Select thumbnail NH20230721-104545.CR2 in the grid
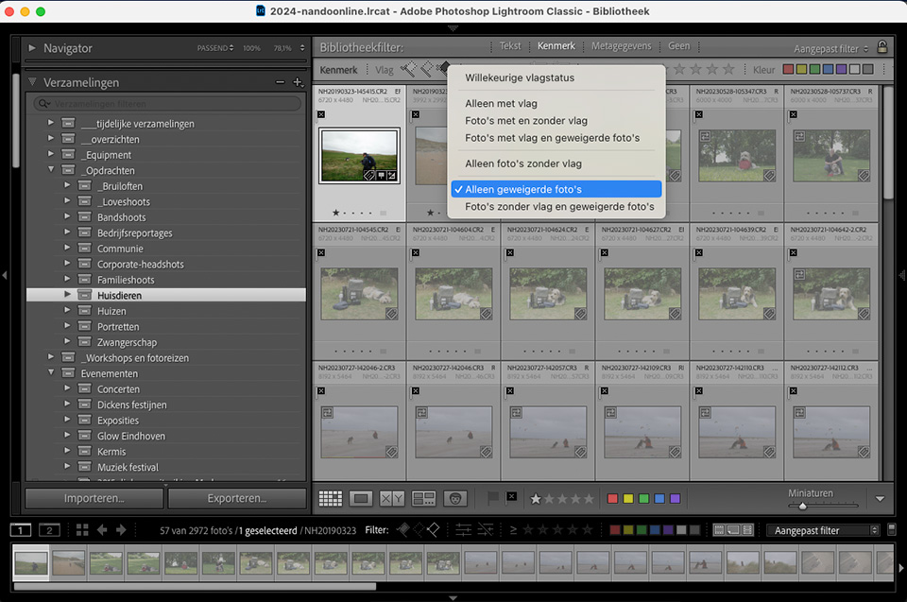 (359, 294)
